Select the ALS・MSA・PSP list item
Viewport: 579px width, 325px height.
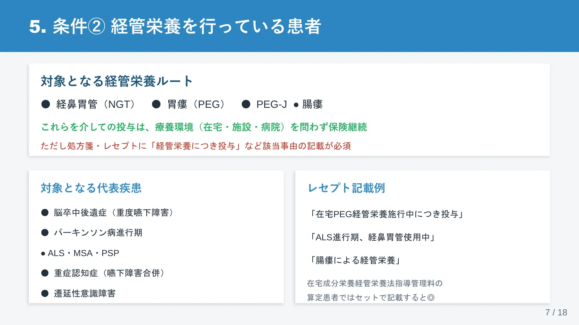tap(80, 253)
